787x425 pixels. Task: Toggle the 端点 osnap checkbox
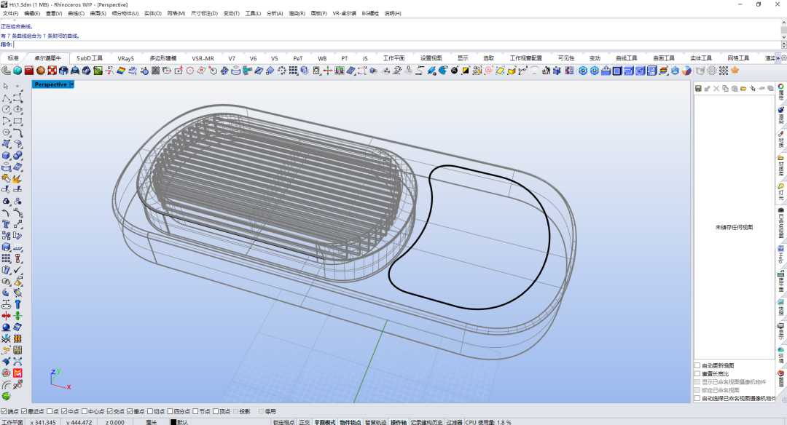click(4, 411)
